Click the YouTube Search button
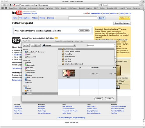Viewport: 145px width, 128px height. pyautogui.click(x=102, y=18)
